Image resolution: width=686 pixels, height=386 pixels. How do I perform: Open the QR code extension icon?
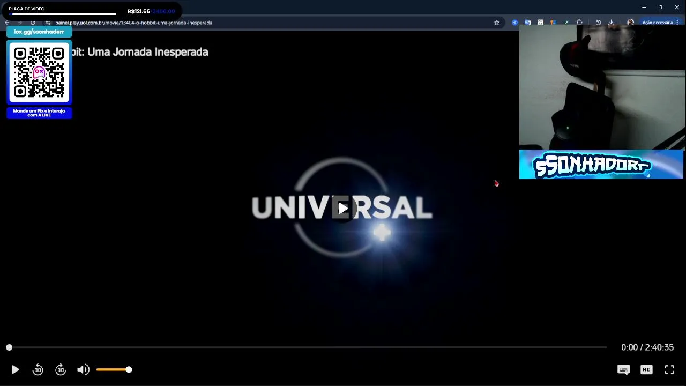(x=540, y=23)
